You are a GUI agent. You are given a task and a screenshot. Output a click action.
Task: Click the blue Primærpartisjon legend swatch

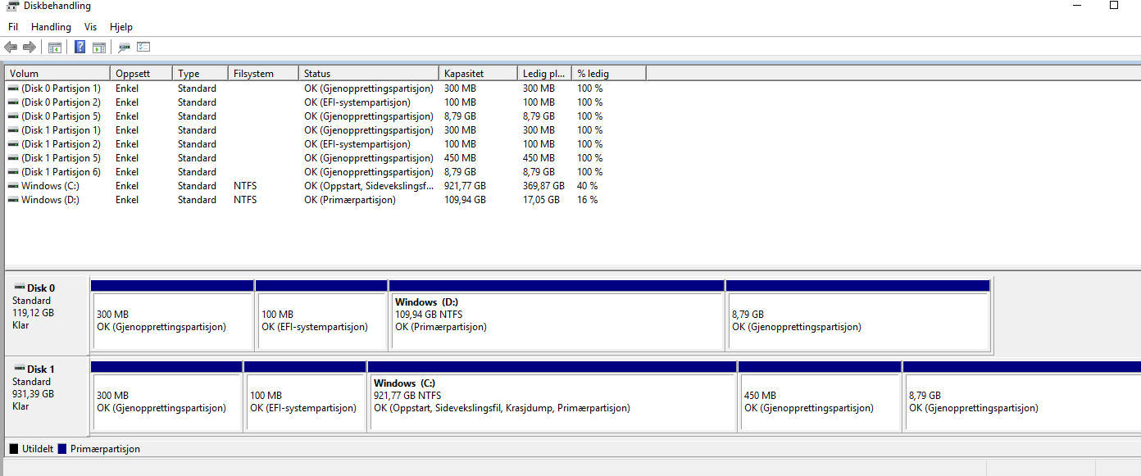pos(62,449)
